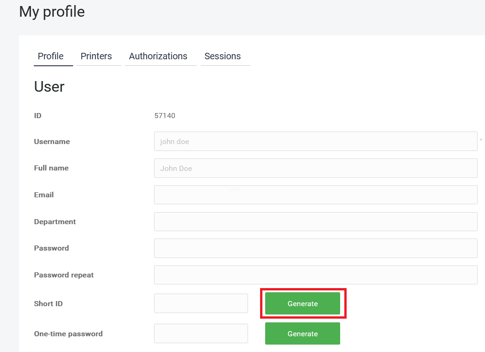Generate a new Short ID

pos(303,303)
